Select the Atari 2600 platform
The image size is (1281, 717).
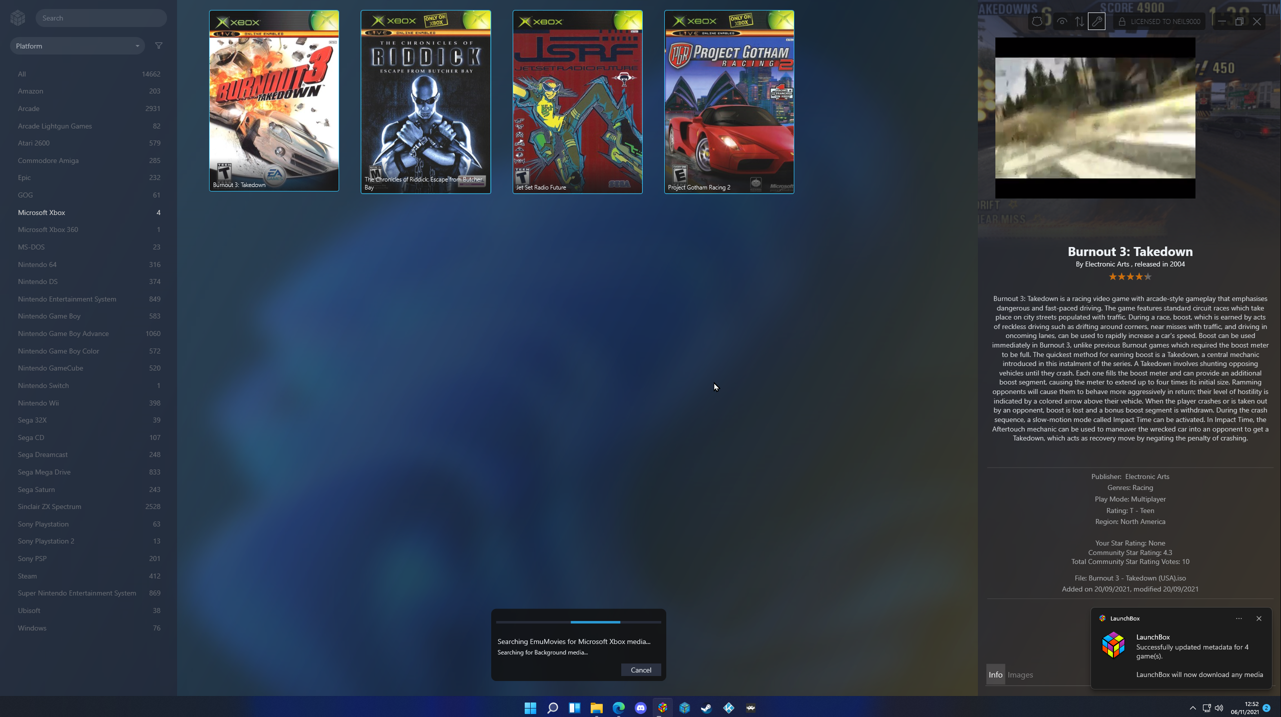pyautogui.click(x=89, y=143)
